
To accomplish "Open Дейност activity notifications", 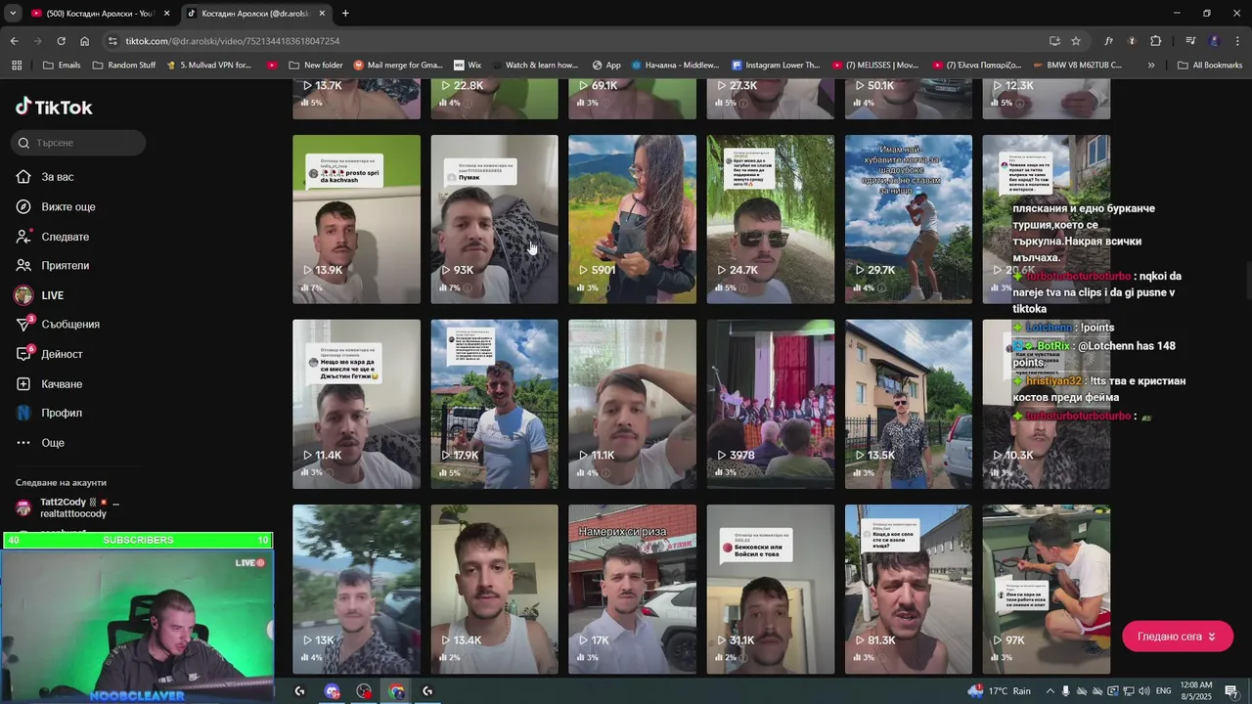I will (62, 354).
